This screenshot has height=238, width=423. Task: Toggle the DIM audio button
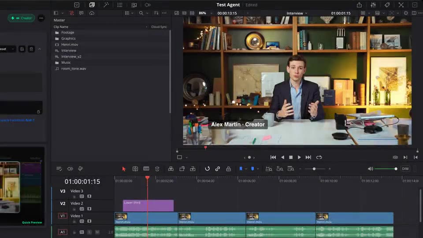405,169
